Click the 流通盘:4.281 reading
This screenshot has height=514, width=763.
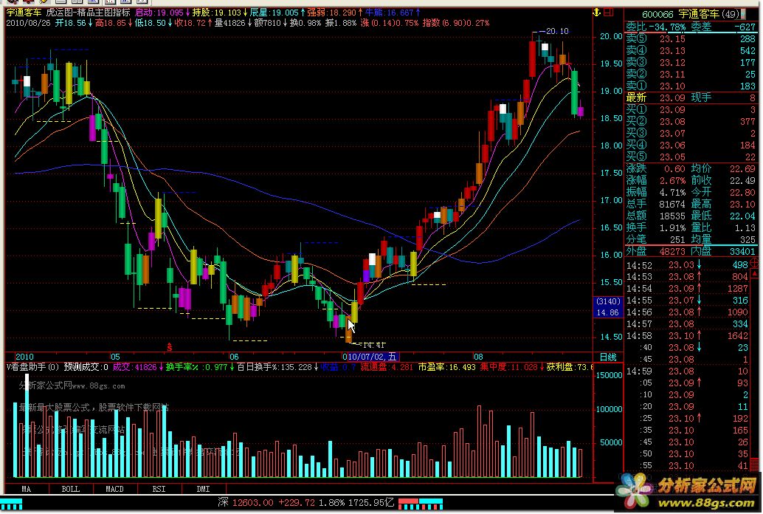click(387, 367)
